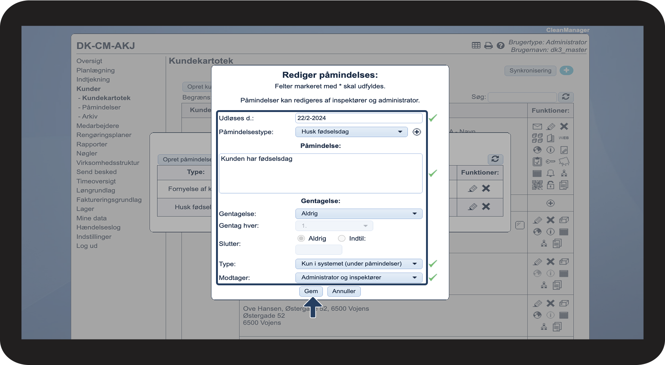Click the open padlock icon under Funktioner
The height and width of the screenshot is (365, 665).
click(551, 185)
